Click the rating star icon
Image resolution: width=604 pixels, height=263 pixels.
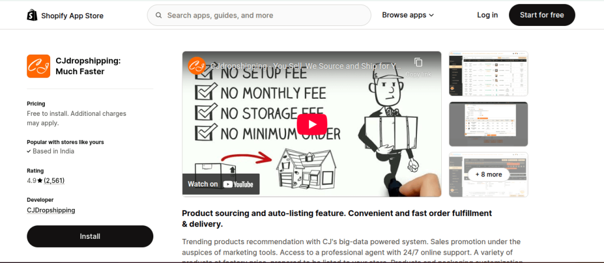tap(40, 181)
